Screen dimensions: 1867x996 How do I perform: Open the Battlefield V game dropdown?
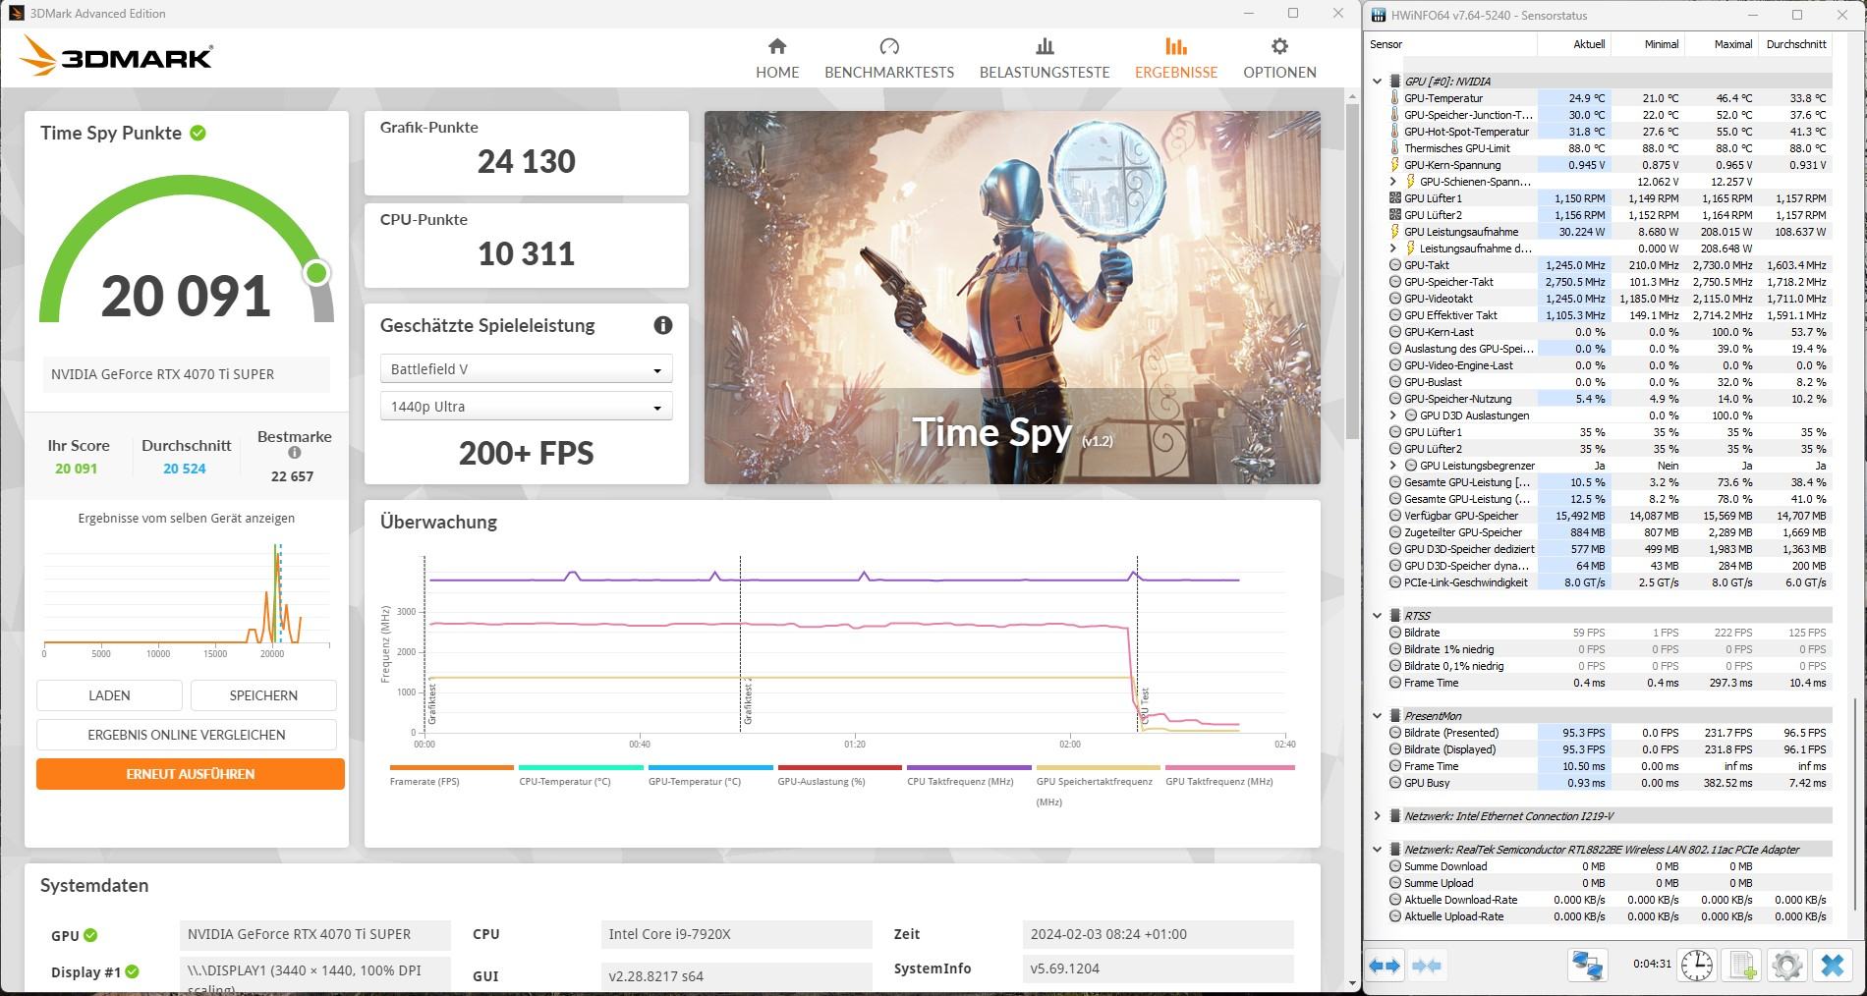(526, 369)
